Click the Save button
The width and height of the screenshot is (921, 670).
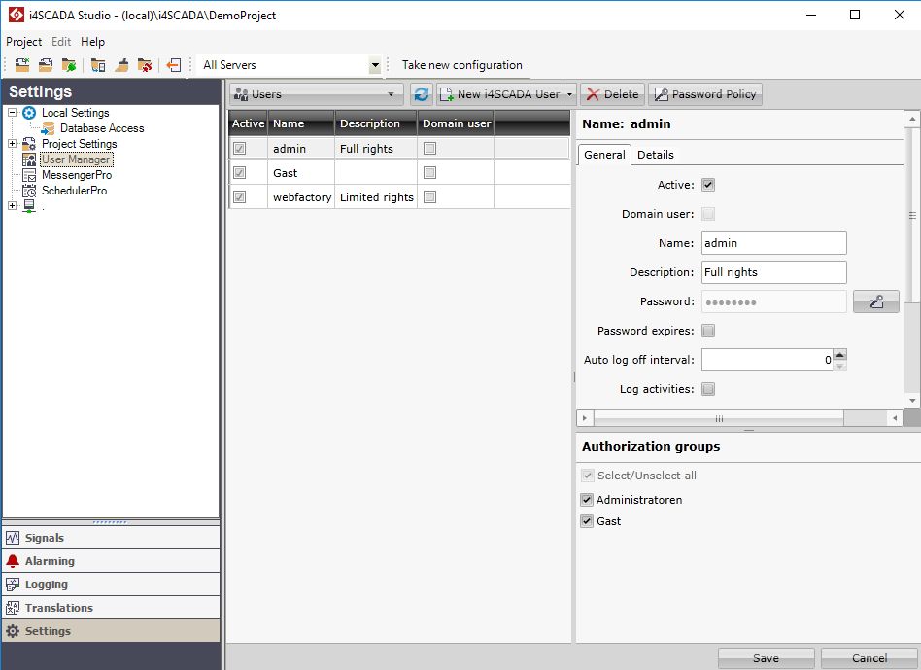click(x=766, y=658)
